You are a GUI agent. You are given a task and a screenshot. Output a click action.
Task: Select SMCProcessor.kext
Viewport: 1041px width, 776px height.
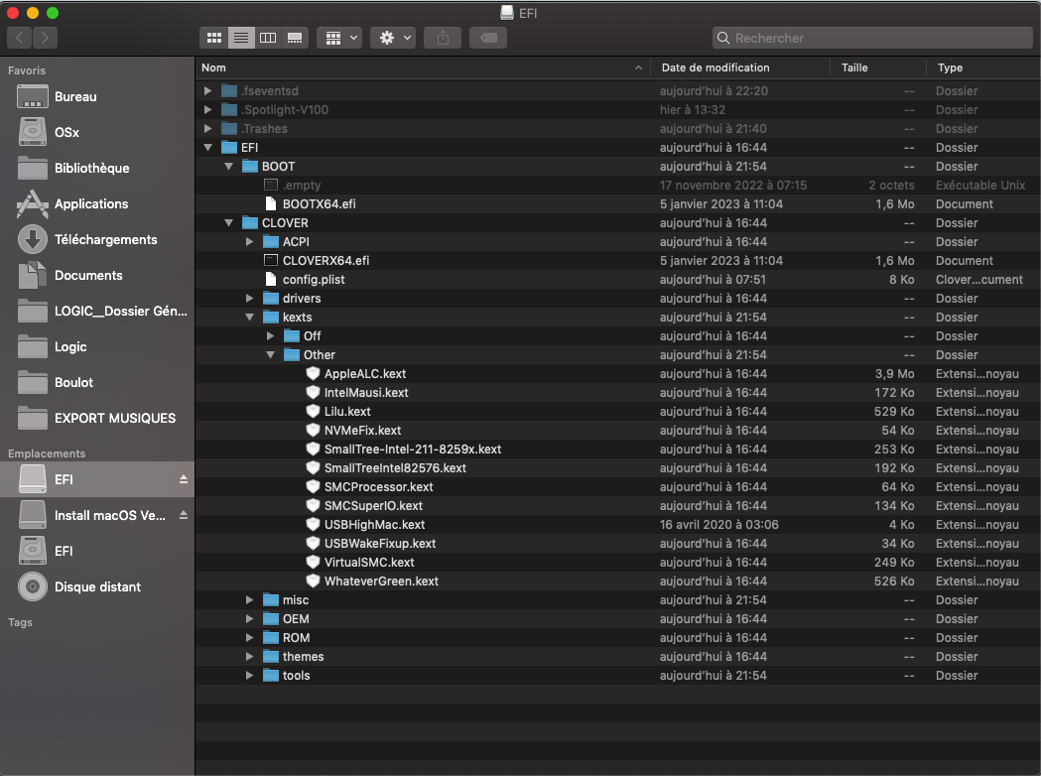point(617,487)
